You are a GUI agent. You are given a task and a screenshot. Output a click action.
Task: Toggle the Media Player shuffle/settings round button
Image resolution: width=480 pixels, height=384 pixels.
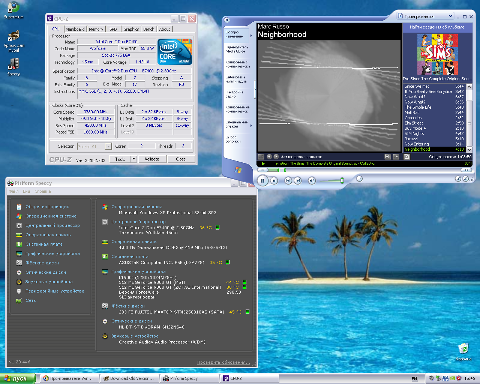click(359, 179)
